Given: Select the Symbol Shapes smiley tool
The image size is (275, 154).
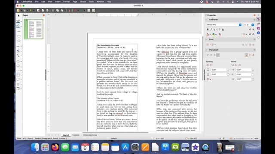Looking at the screenshot, I should (x=18, y=66).
